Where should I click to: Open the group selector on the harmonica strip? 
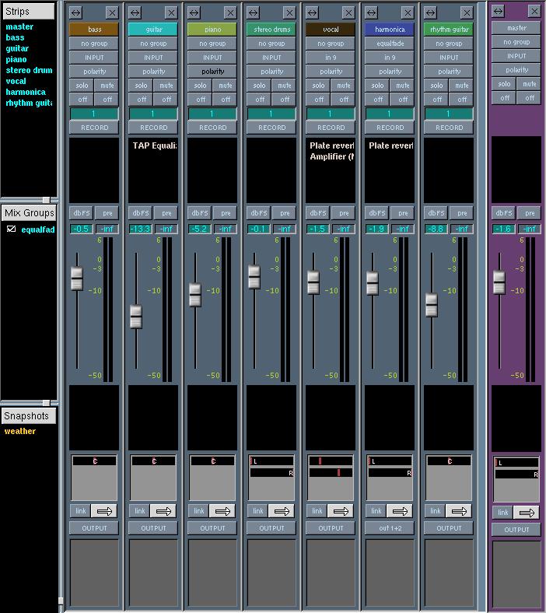(x=390, y=44)
